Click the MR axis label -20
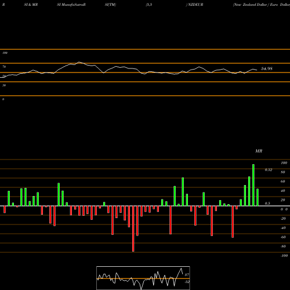Screen dimensions: 290x290 pos(283,219)
